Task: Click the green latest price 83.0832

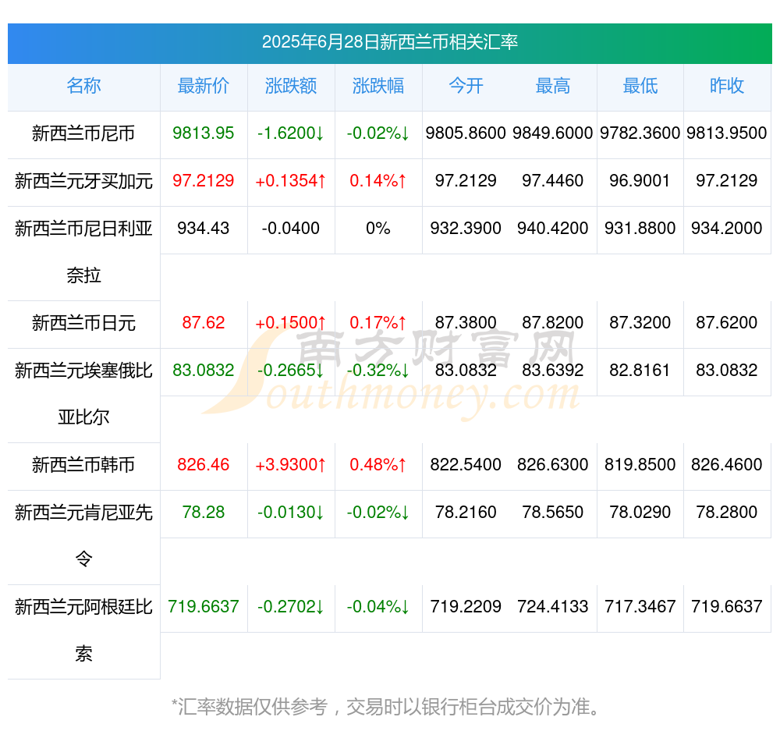Action: (x=204, y=371)
